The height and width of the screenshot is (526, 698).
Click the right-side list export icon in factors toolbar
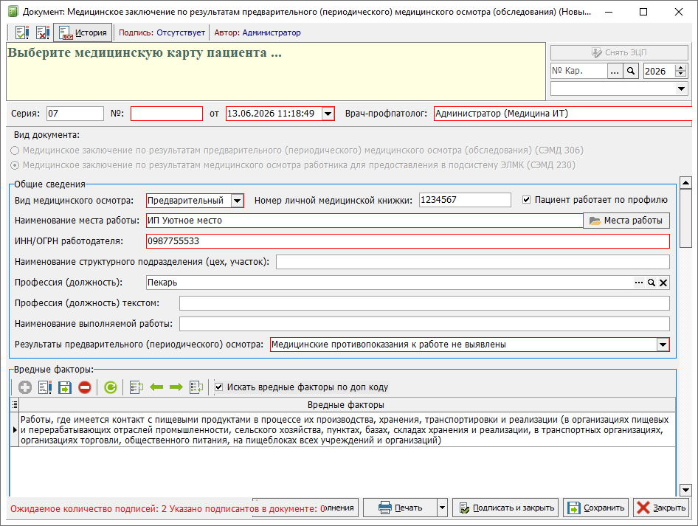196,387
